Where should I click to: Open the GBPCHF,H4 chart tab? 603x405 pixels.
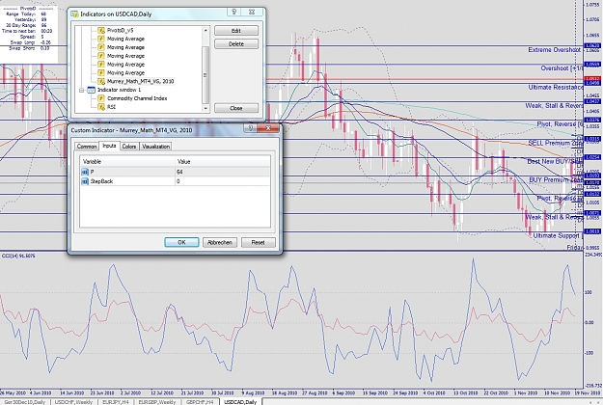200,402
